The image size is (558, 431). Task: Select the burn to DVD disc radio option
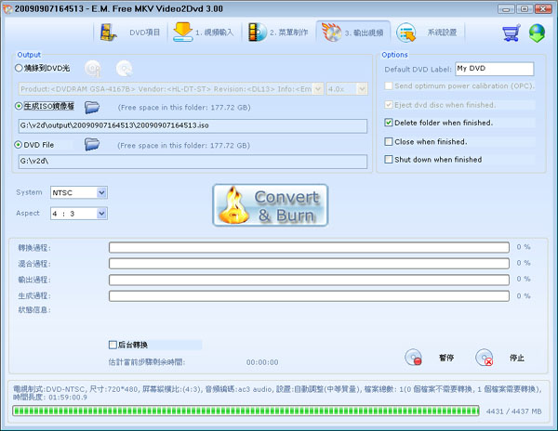19,68
